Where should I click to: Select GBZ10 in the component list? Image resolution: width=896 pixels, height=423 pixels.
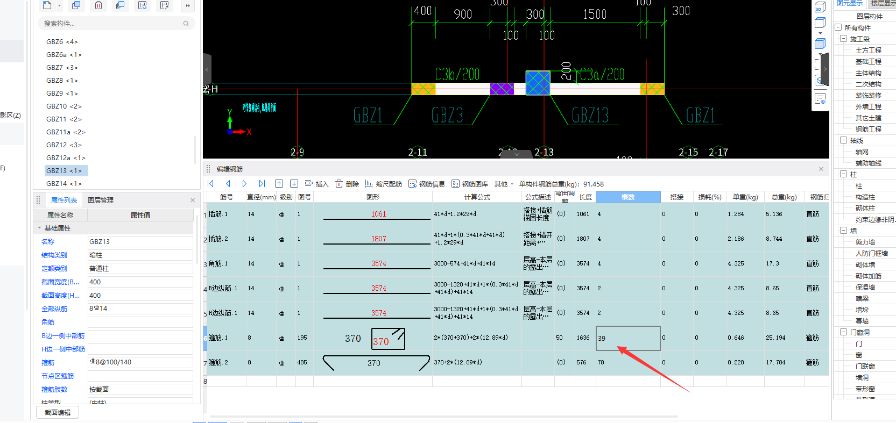coord(64,106)
